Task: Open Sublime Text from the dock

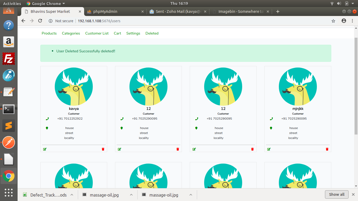Action: pyautogui.click(x=9, y=126)
